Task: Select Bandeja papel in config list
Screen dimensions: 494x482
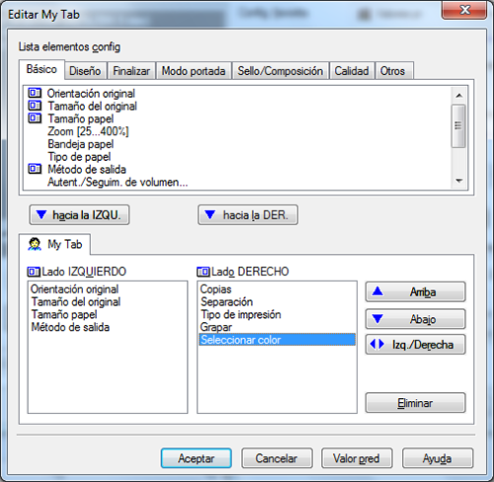Action: pyautogui.click(x=81, y=144)
